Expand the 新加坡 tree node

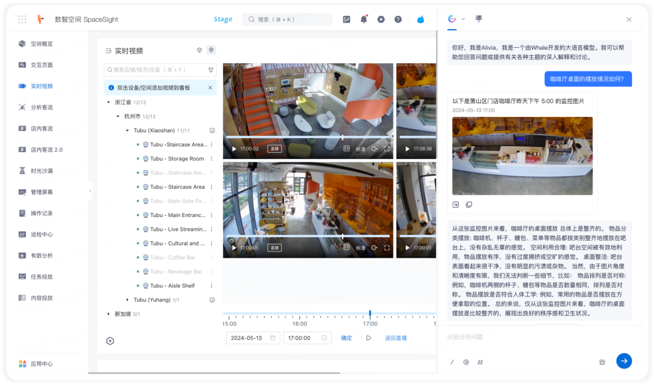click(109, 314)
